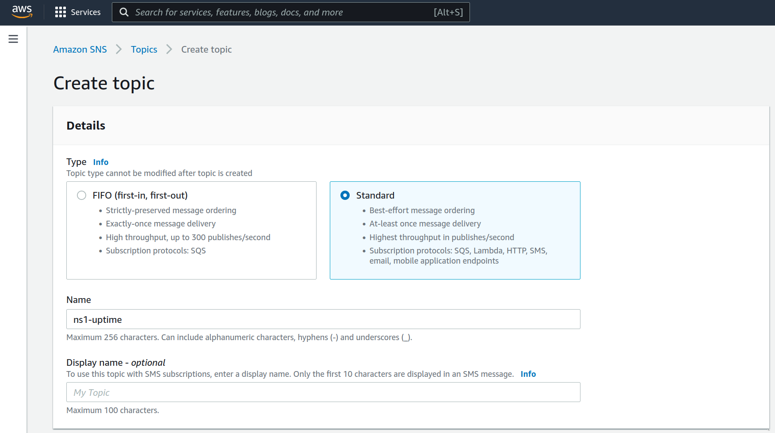Click the Display name input field

click(x=323, y=392)
